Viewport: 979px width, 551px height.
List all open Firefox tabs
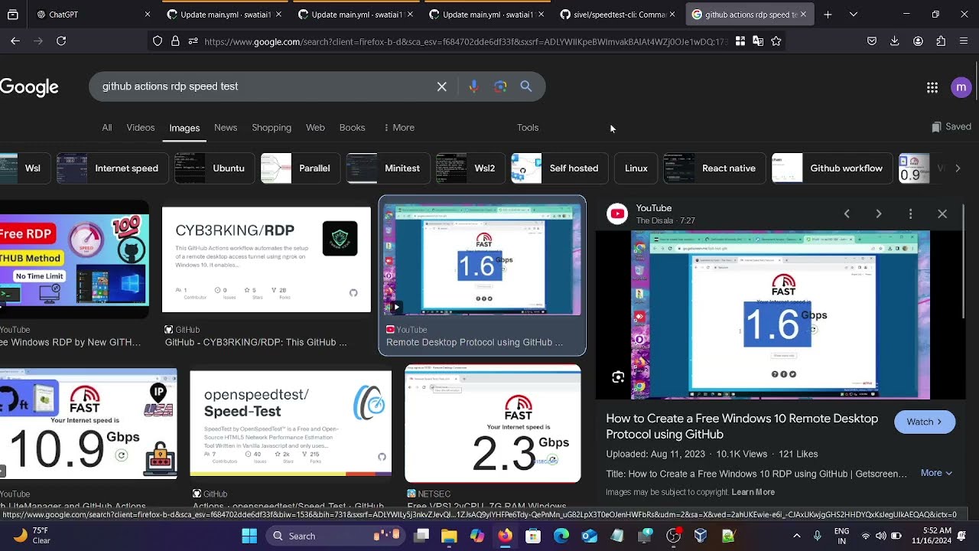pyautogui.click(x=854, y=15)
